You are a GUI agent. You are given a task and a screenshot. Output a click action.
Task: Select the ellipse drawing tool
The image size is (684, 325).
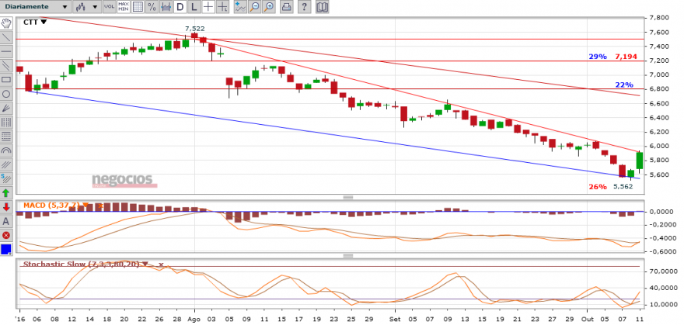pos(6,94)
